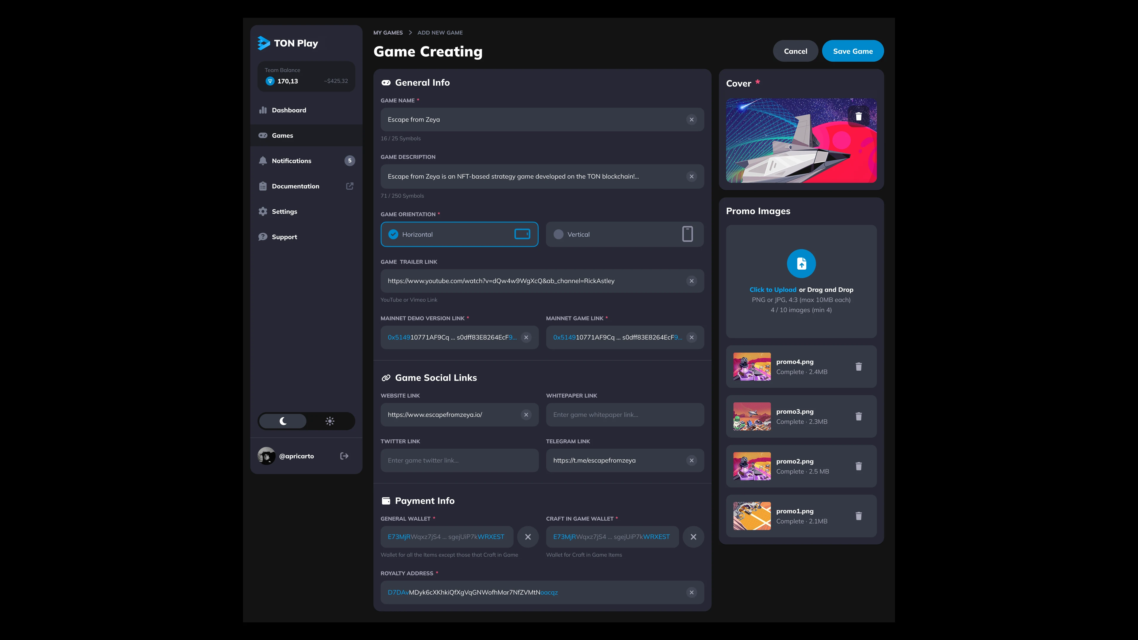Open Dashboard in the sidebar

[306, 110]
